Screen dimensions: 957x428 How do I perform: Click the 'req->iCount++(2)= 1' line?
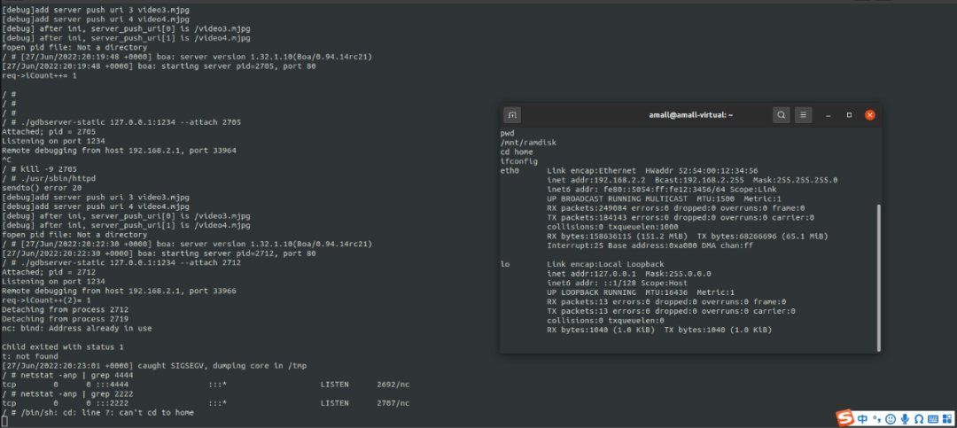[x=46, y=300]
